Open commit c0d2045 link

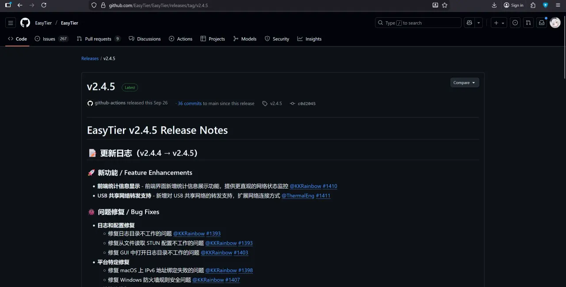point(303,103)
